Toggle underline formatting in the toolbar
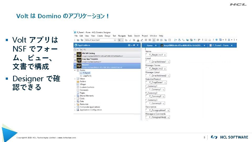This screenshot has height=142, width=252. point(134,40)
